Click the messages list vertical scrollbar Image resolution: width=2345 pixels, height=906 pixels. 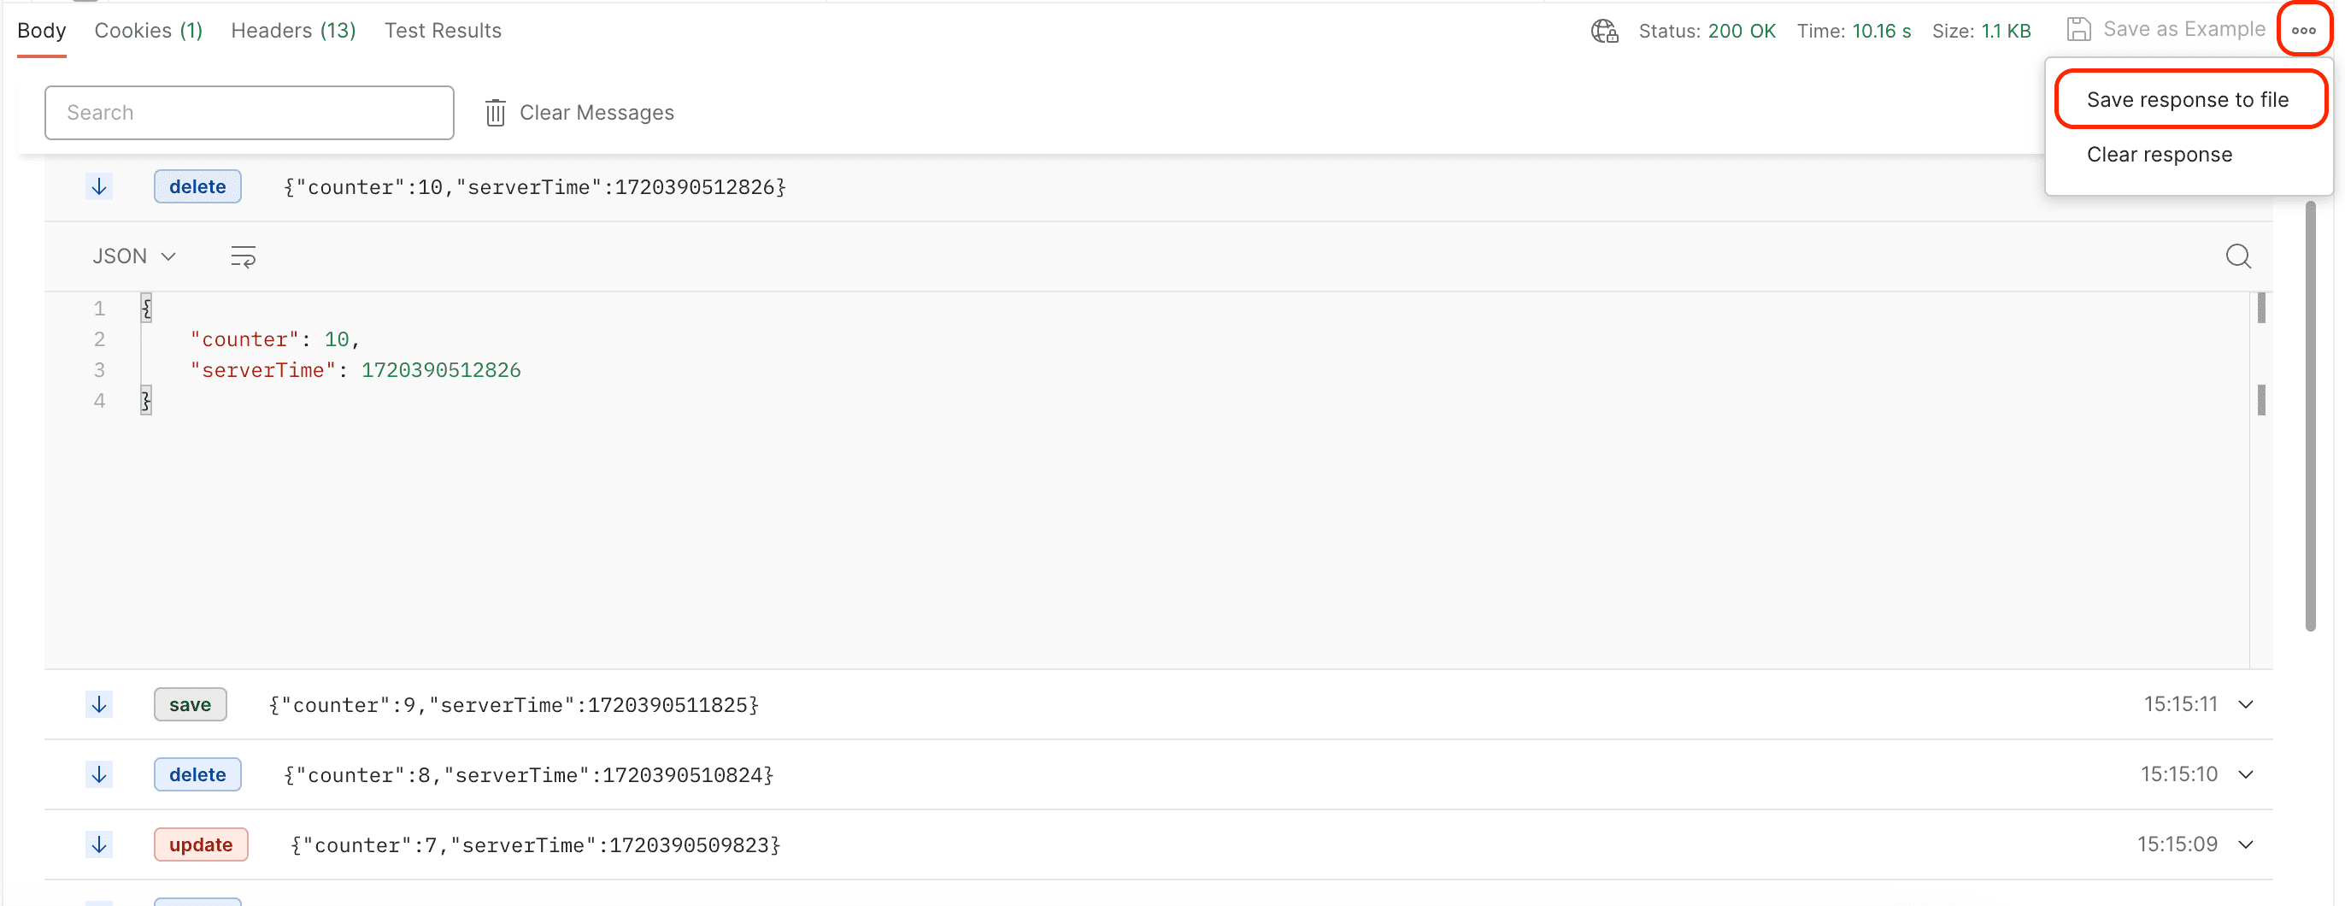tap(2311, 417)
